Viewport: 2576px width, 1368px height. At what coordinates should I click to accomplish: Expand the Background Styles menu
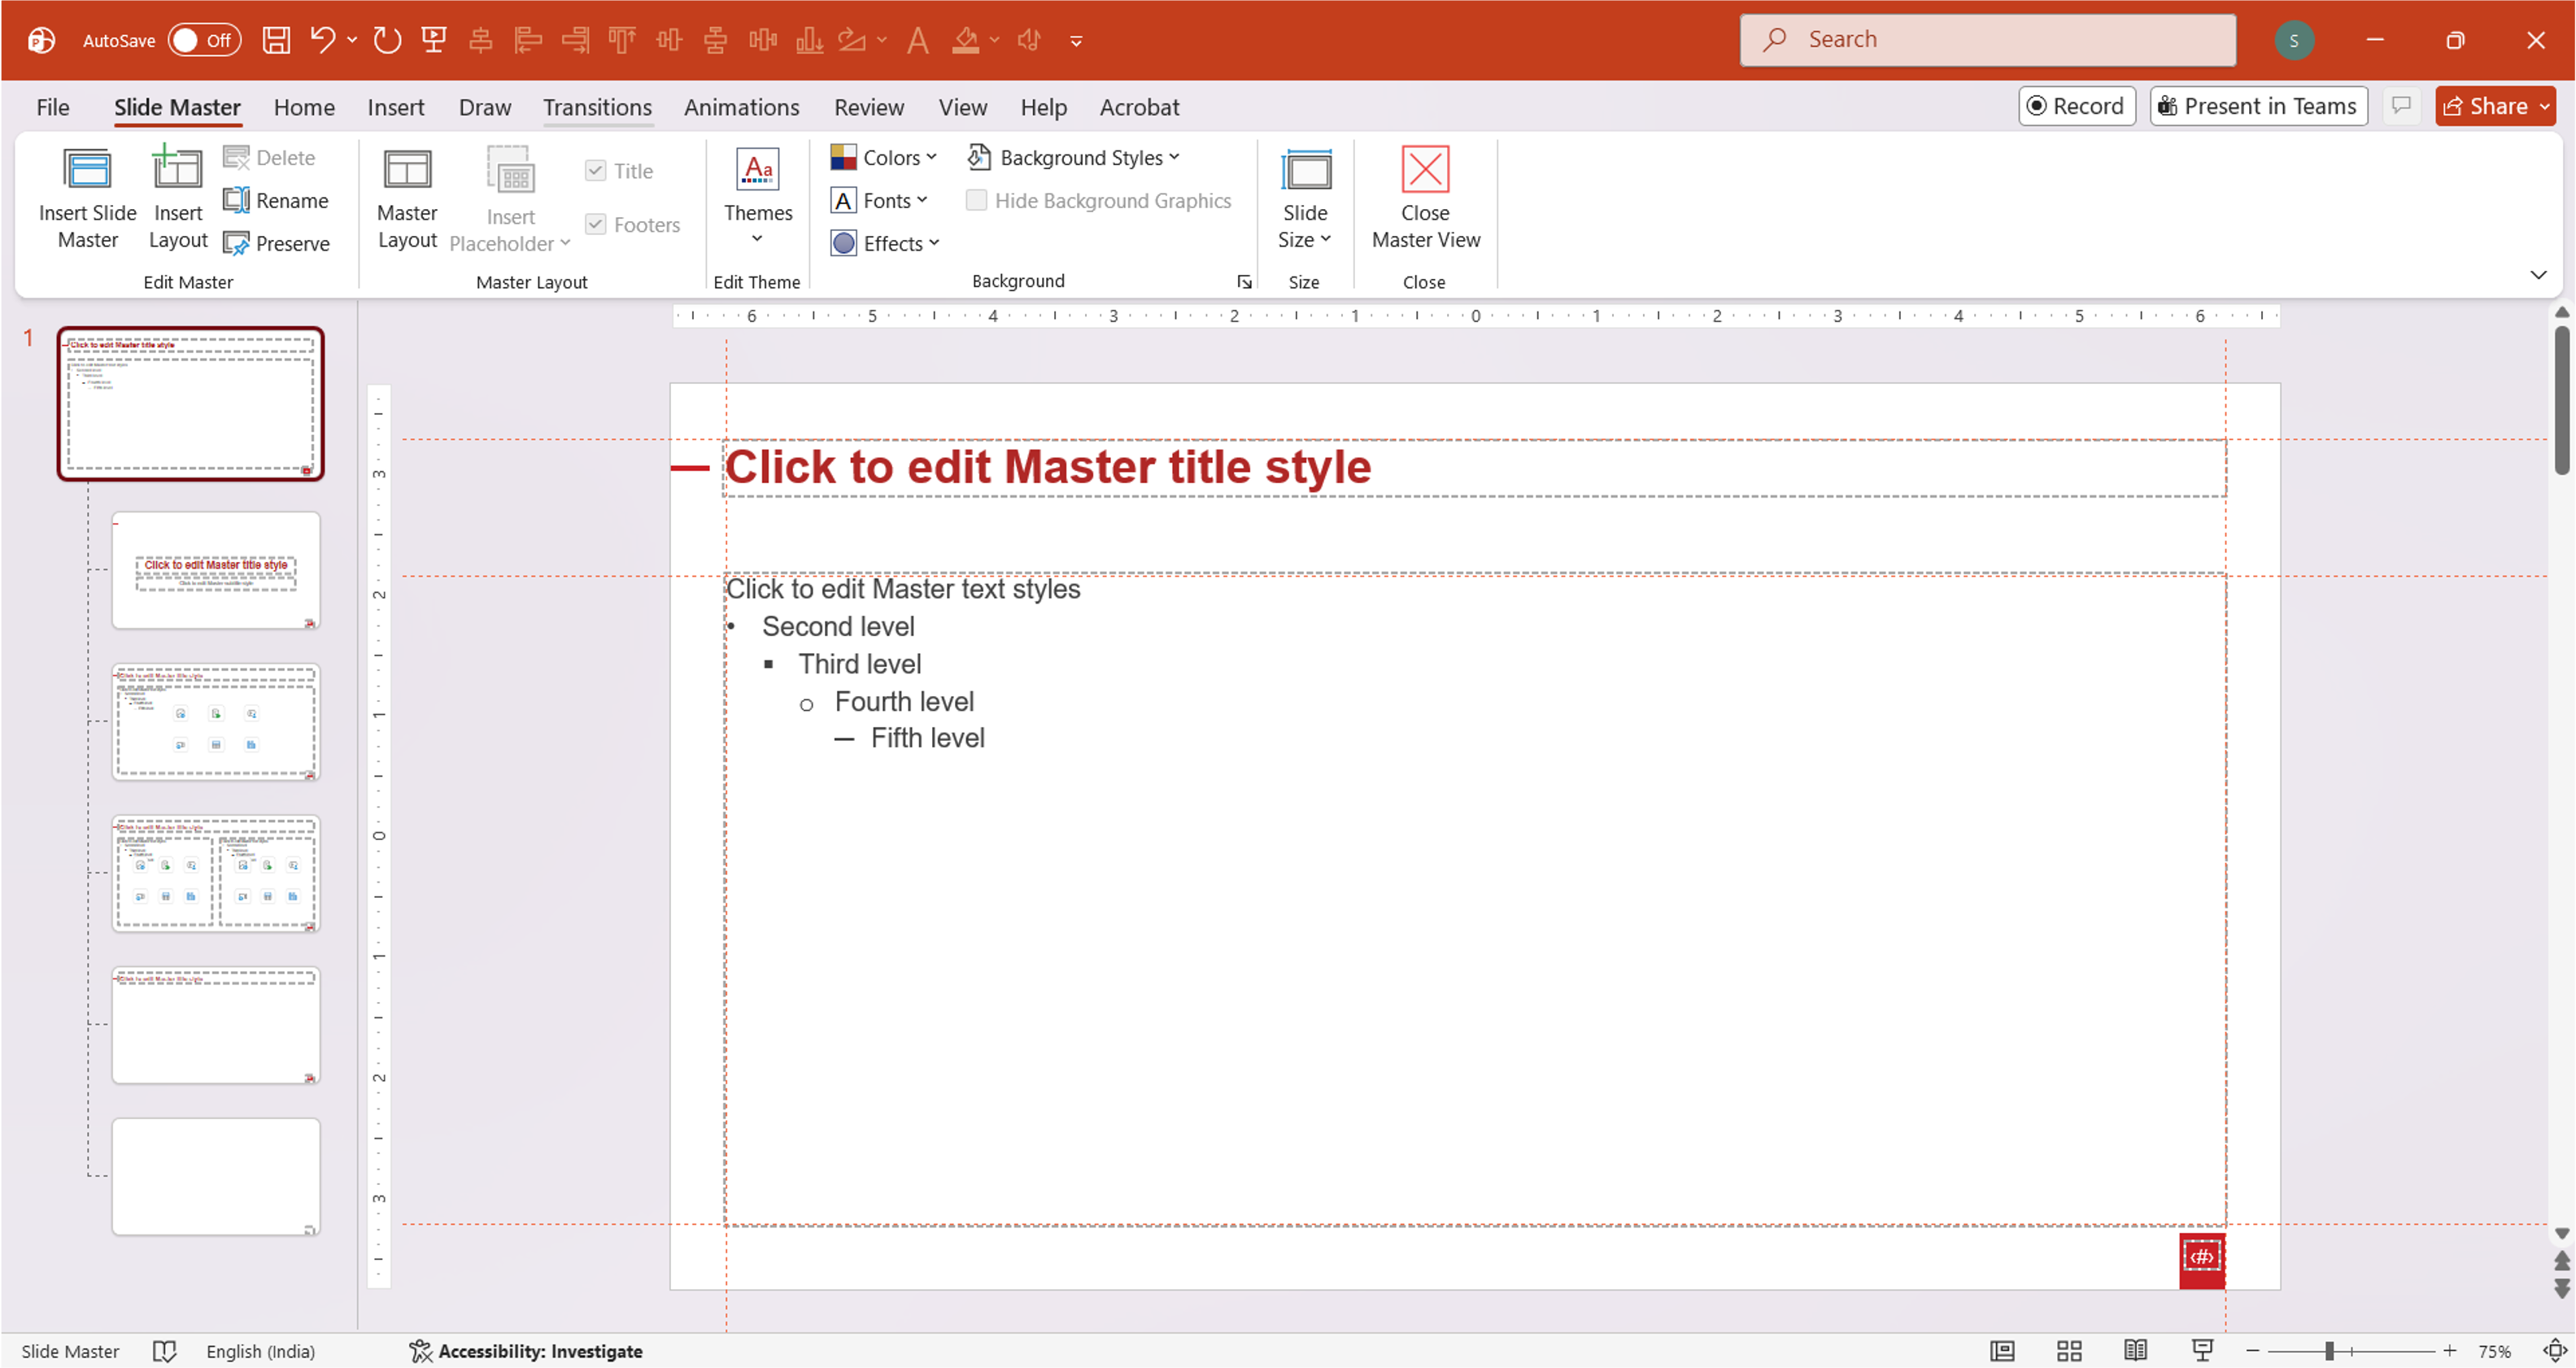[1074, 157]
